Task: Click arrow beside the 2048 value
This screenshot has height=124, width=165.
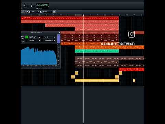Action: click(55, 37)
